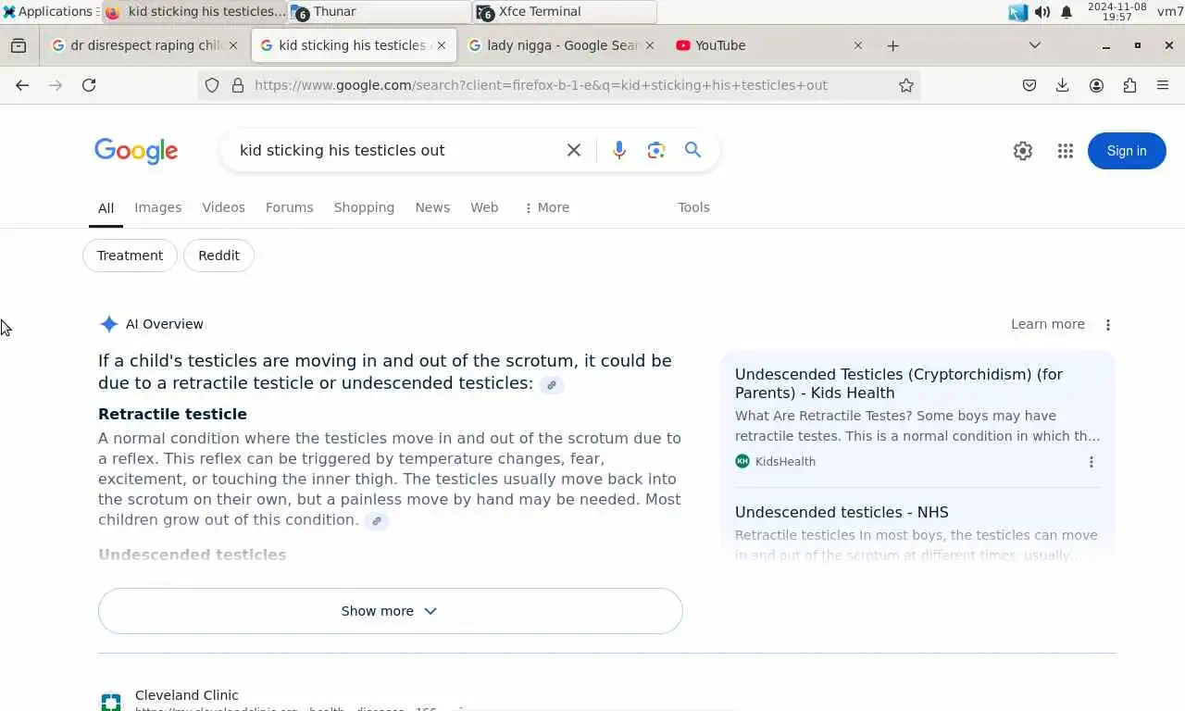Open tracking protection shield icon

pyautogui.click(x=212, y=85)
